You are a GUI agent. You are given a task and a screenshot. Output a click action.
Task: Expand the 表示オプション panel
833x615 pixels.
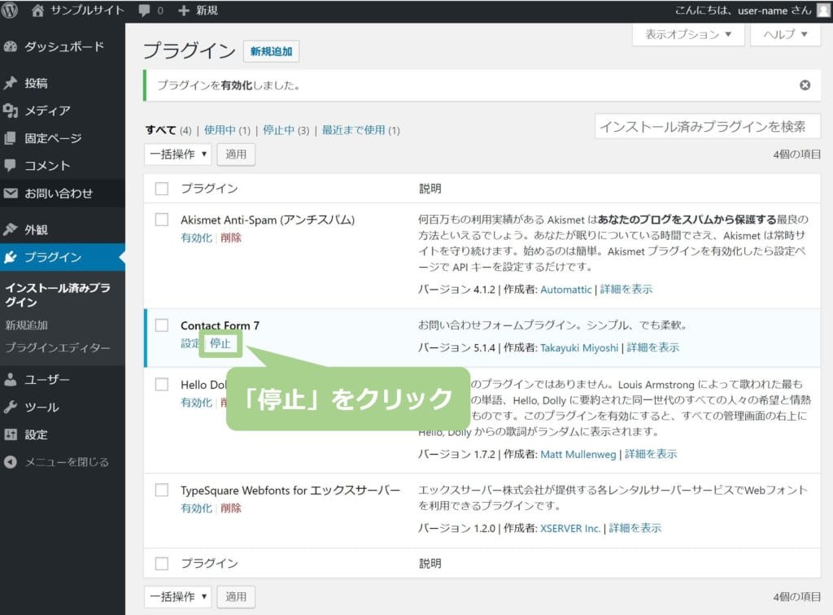[687, 34]
